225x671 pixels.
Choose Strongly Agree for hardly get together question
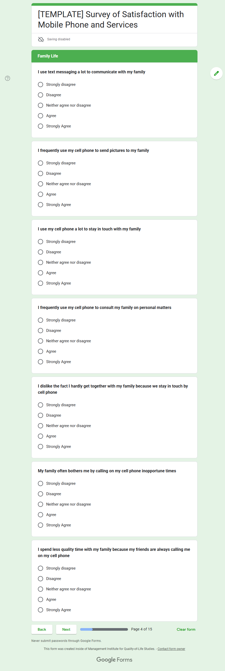[x=40, y=447]
